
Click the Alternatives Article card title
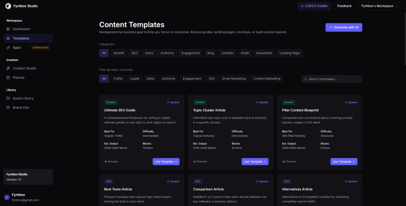point(297,189)
